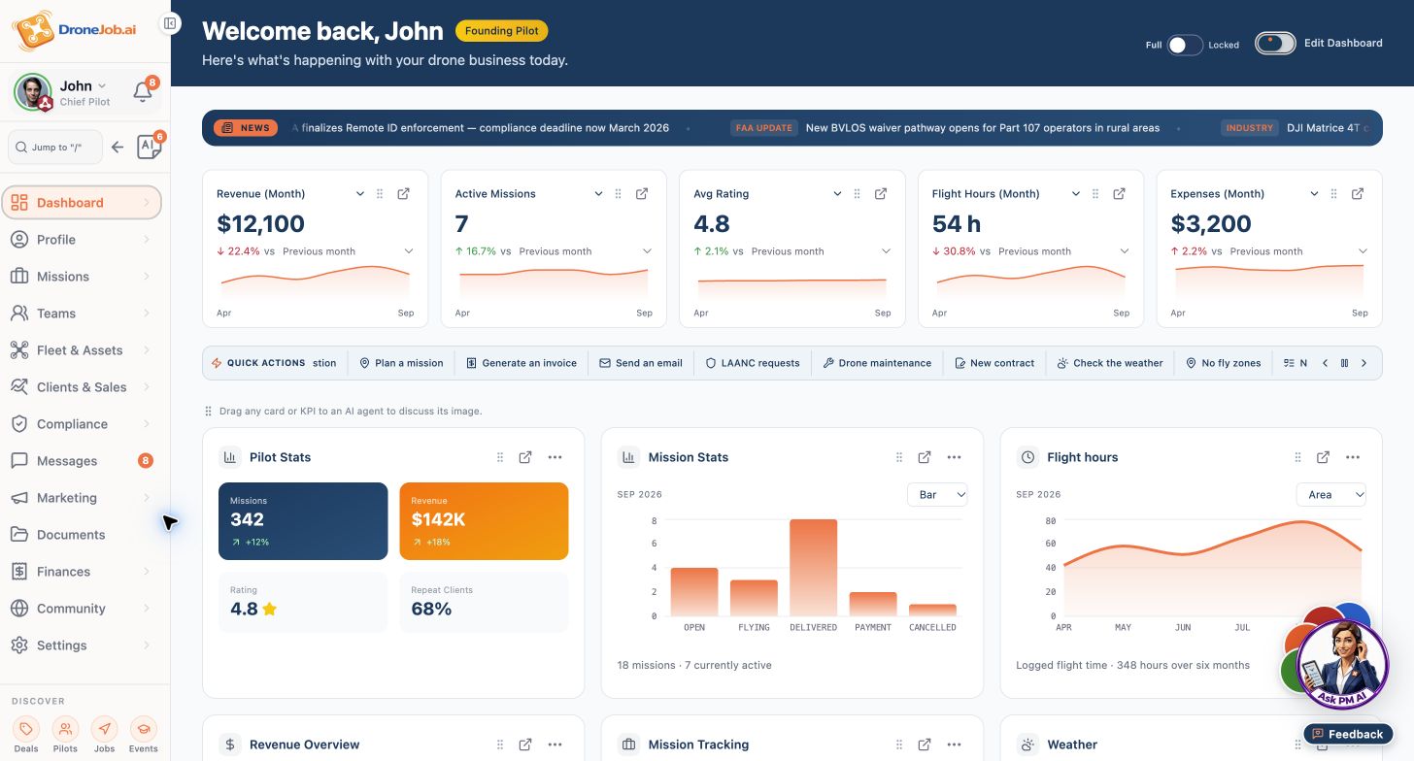The height and width of the screenshot is (761, 1414).
Task: Open Settings in the sidebar
Action: point(82,645)
